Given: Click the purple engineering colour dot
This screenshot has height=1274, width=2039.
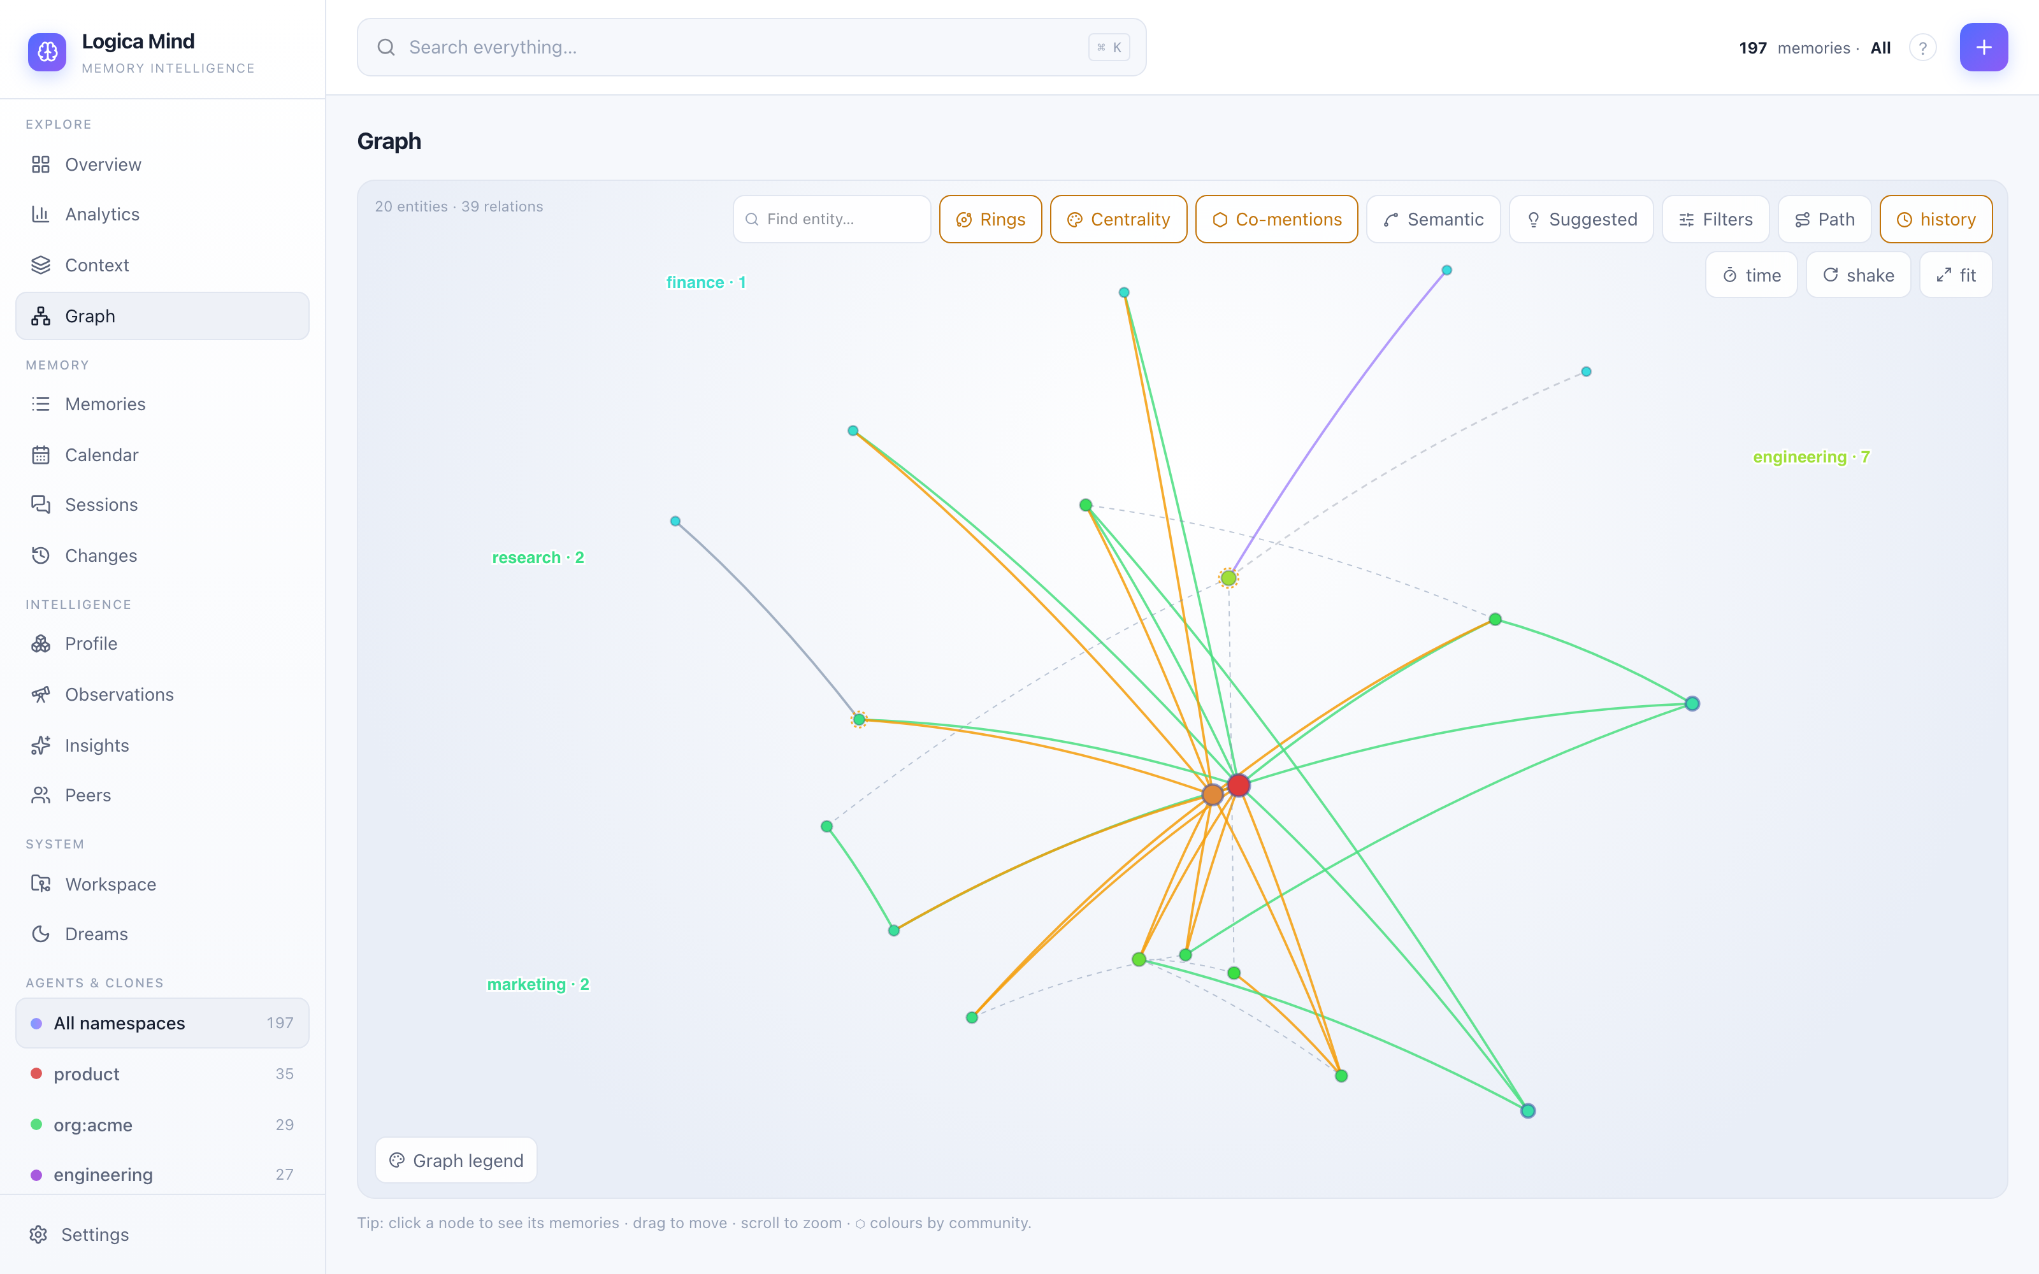Looking at the screenshot, I should click(36, 1175).
